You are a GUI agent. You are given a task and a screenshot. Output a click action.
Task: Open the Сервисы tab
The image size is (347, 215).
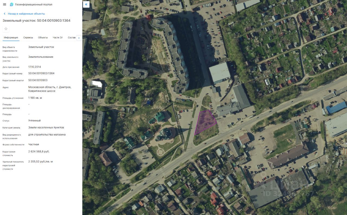coord(28,37)
